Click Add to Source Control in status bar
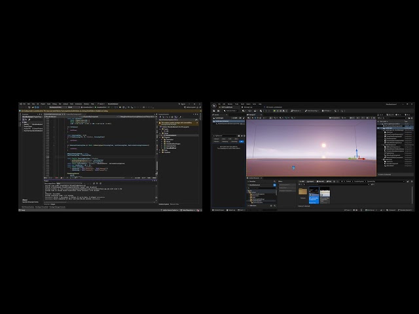 (x=170, y=211)
